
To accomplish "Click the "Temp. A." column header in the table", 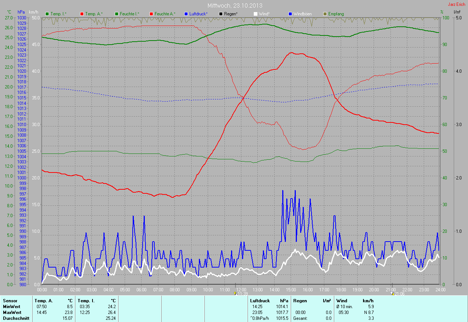I will tap(44, 301).
